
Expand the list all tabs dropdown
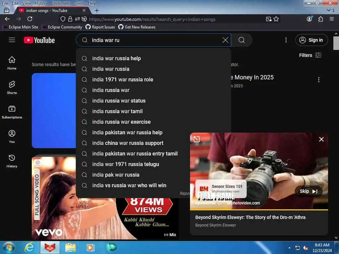[x=331, y=10]
